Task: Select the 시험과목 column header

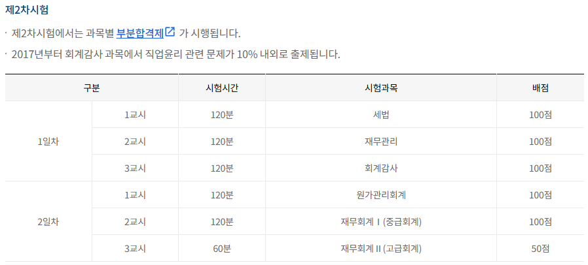Action: pos(380,87)
